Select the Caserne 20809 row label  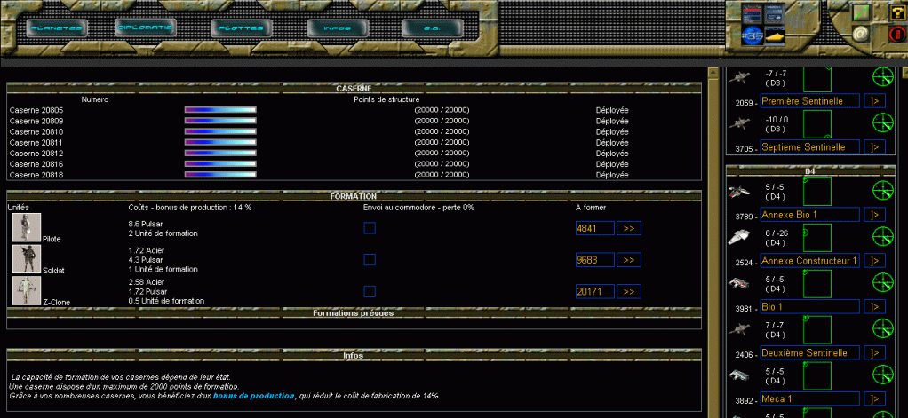[x=36, y=121]
